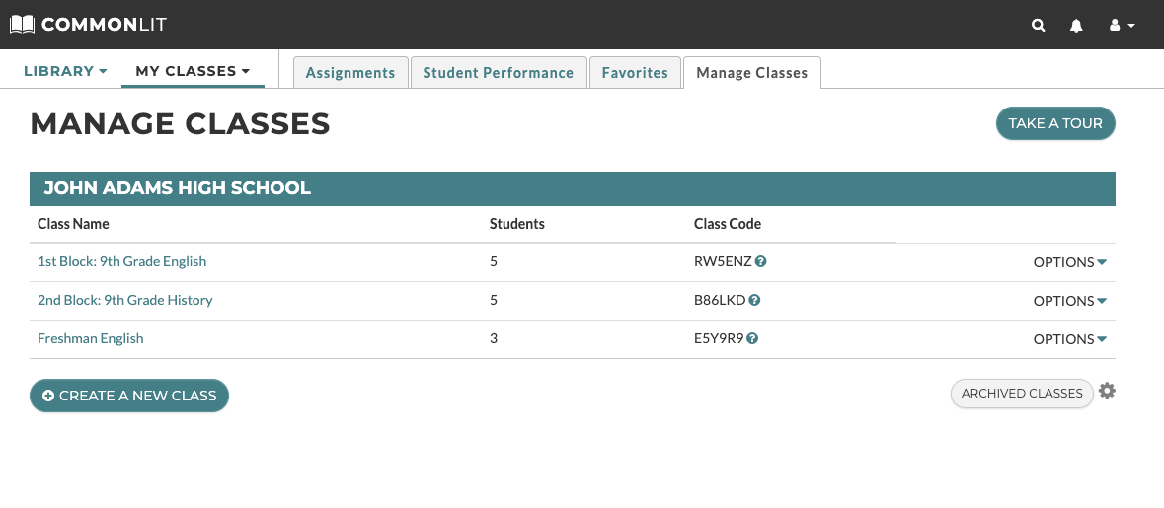Open the Freshman English class link
The height and width of the screenshot is (508, 1164).
click(x=91, y=339)
